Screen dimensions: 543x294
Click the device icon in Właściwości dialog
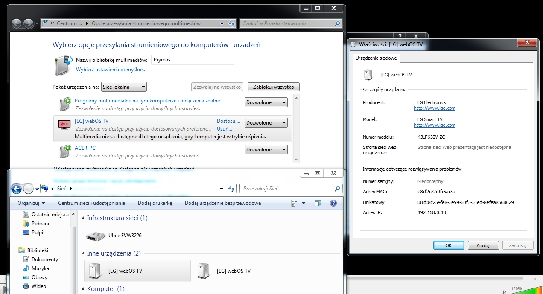(x=368, y=75)
